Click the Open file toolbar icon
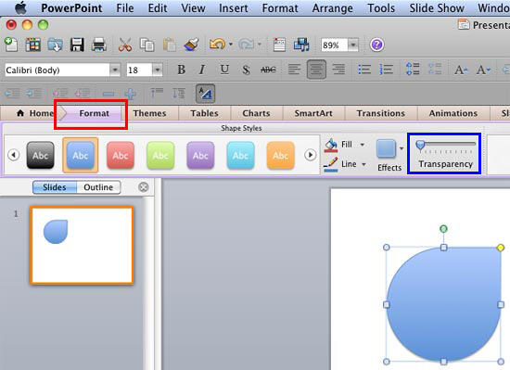The width and height of the screenshot is (510, 370). click(x=56, y=45)
